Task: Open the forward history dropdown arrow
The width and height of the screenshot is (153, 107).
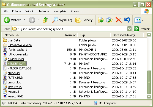Action: click(x=39, y=20)
